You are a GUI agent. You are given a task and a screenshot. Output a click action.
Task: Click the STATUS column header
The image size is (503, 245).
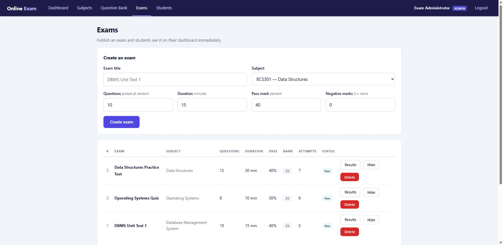328,151
